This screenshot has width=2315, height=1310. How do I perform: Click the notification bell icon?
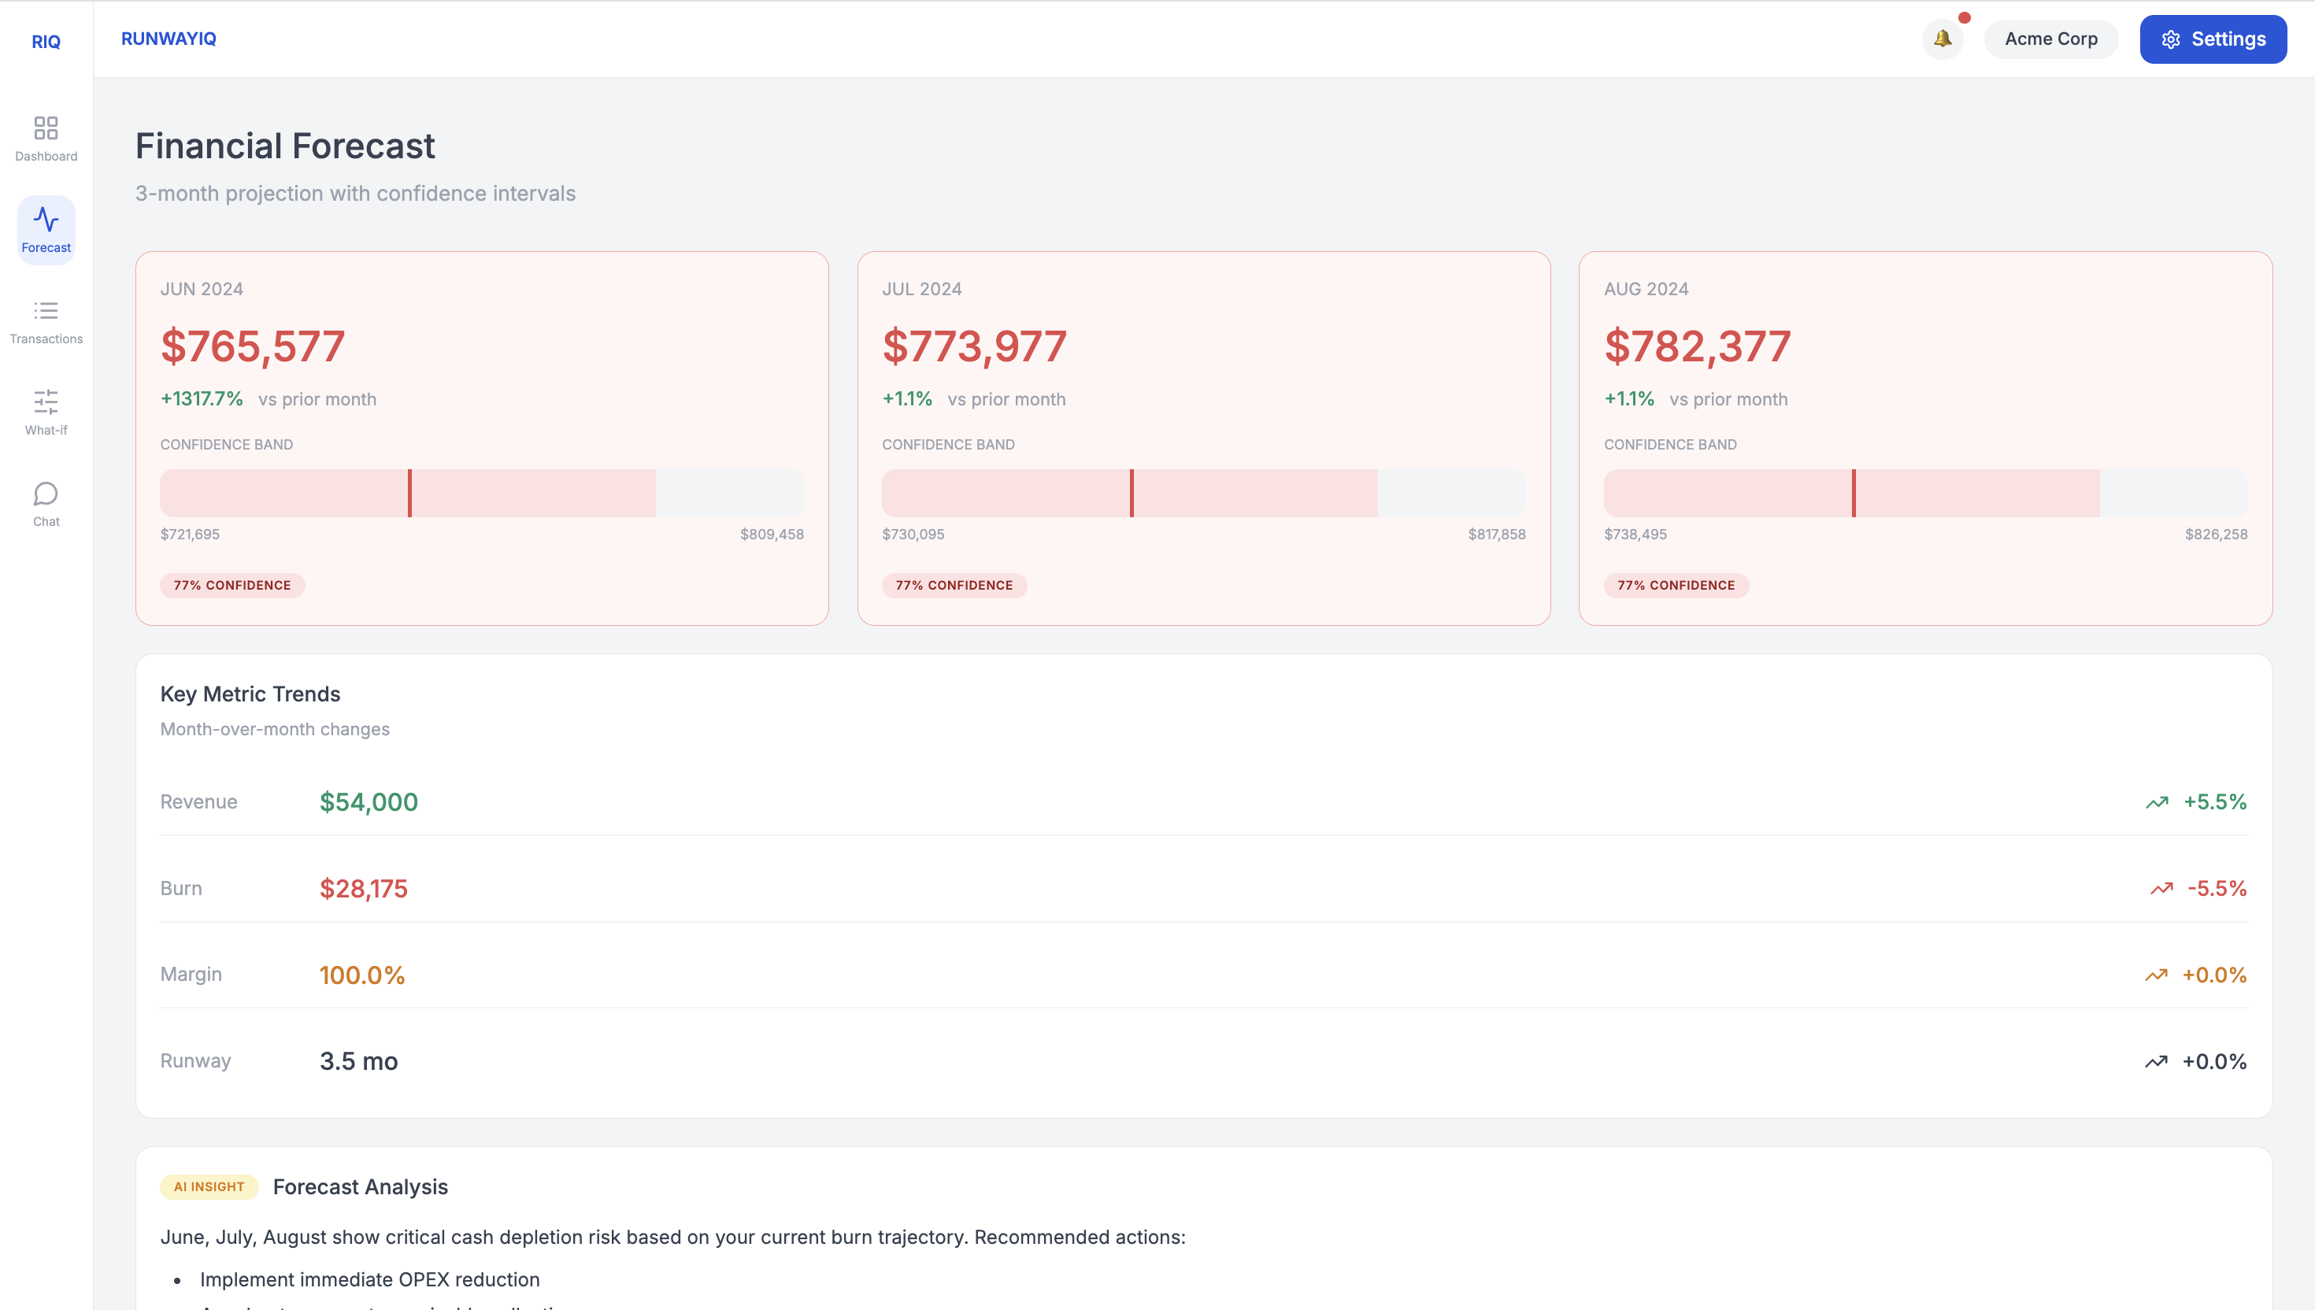tap(1943, 39)
